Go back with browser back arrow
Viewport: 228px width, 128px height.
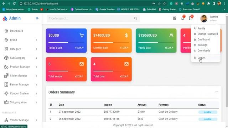click(4, 4)
